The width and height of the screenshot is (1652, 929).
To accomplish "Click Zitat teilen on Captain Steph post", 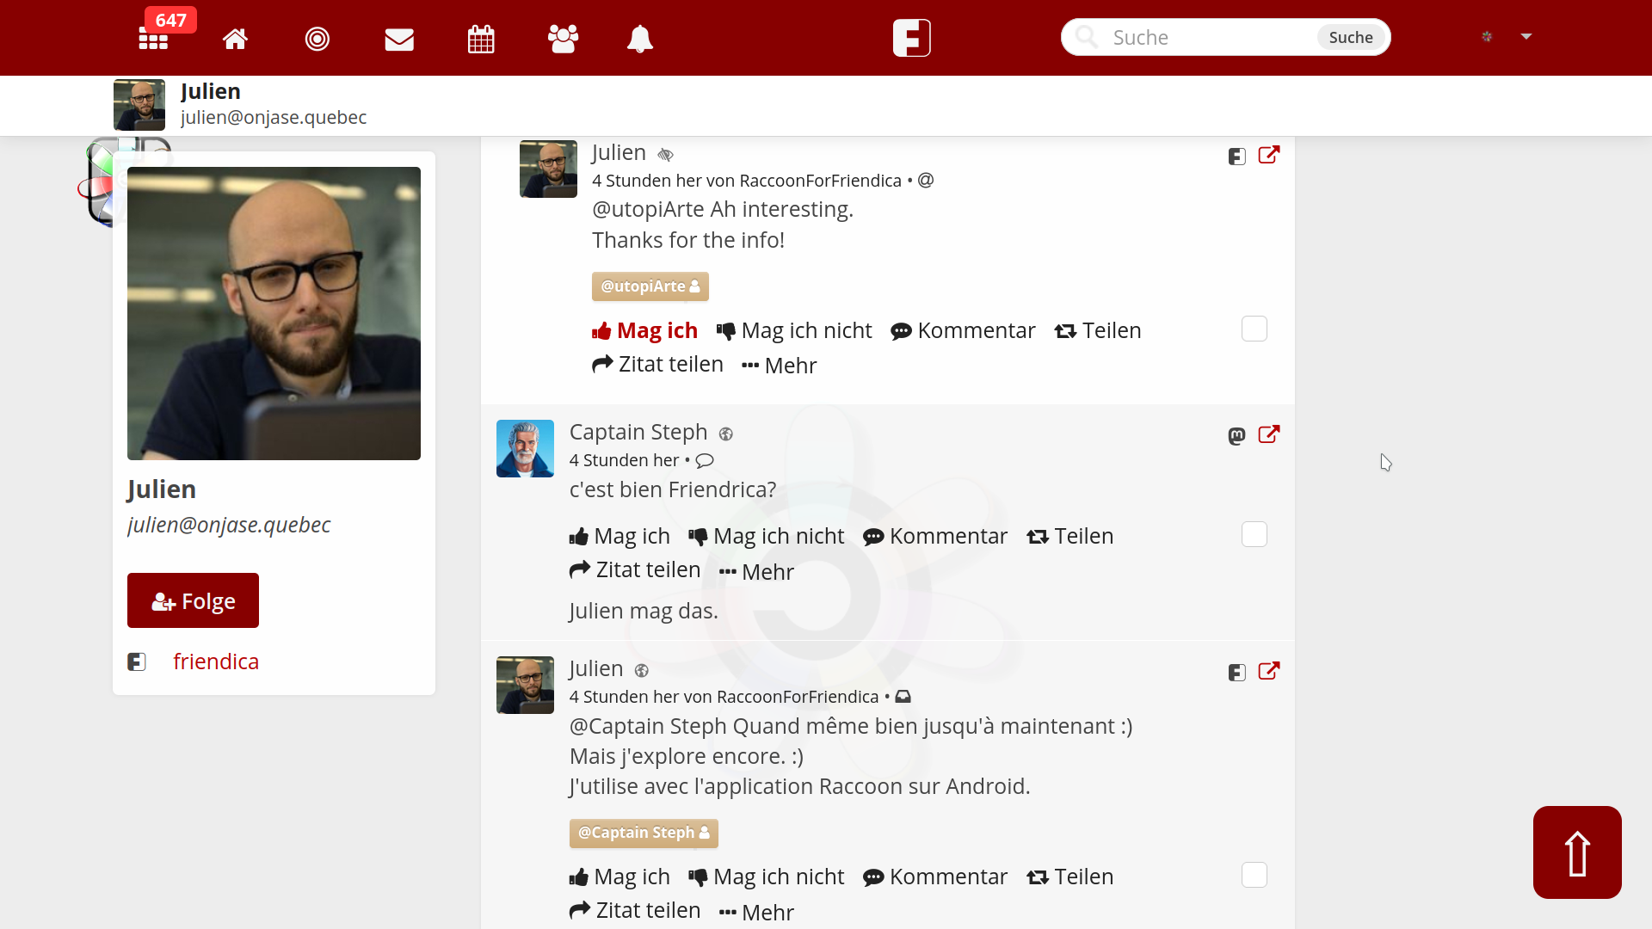I will [635, 569].
